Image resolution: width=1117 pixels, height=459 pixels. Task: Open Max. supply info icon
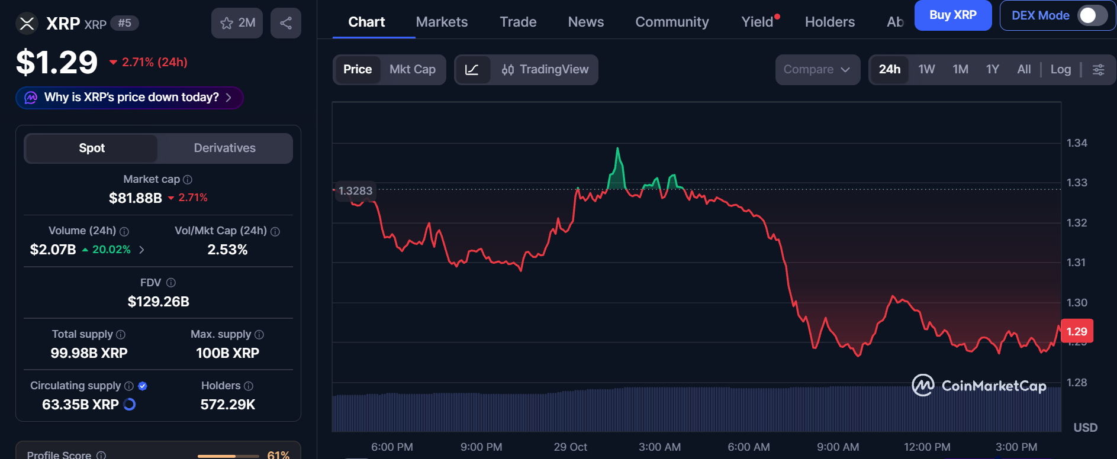(259, 335)
